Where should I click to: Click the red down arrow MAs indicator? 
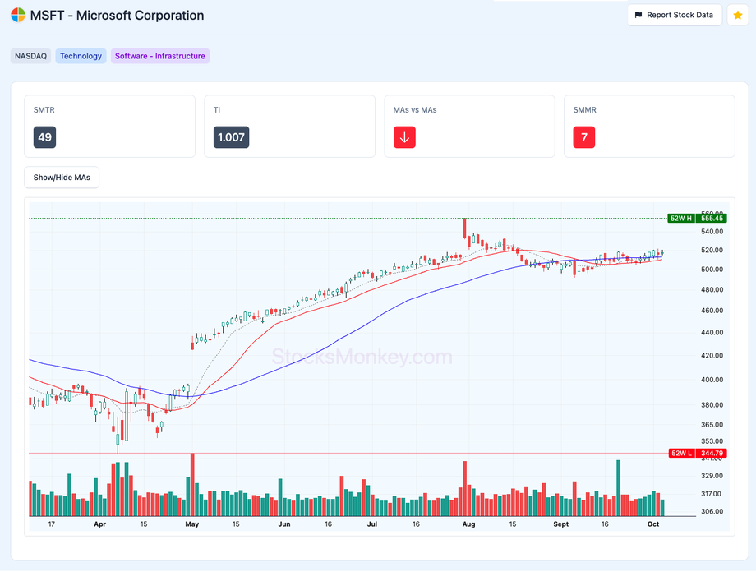[x=403, y=137]
